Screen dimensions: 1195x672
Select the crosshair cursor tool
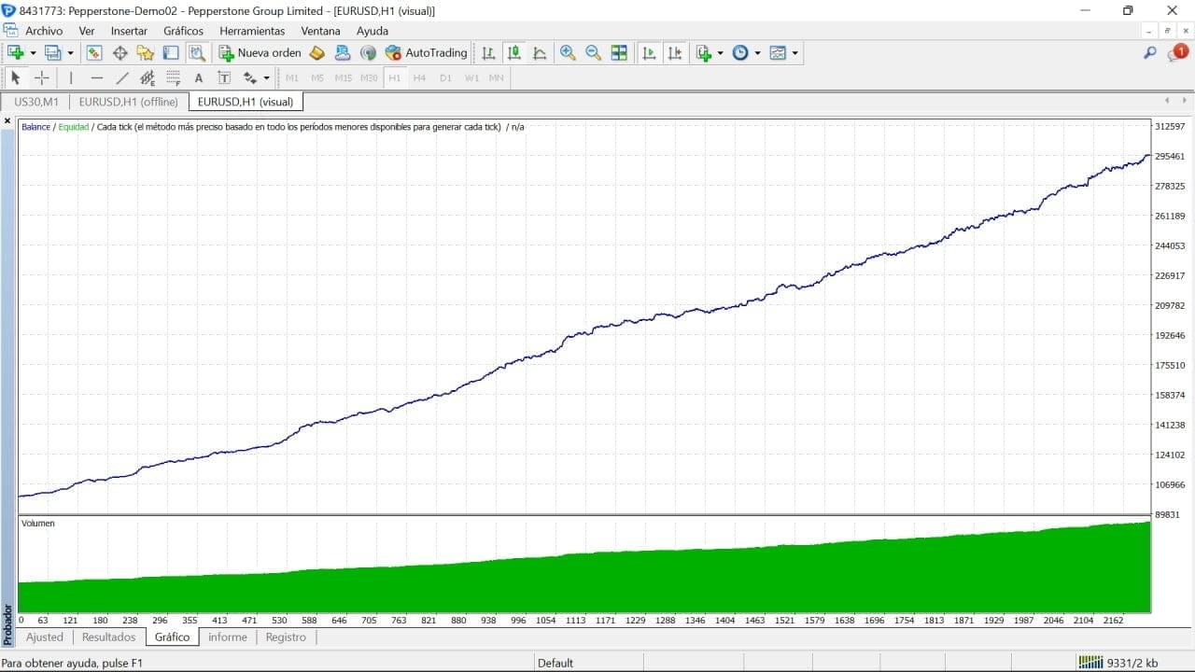coord(42,78)
